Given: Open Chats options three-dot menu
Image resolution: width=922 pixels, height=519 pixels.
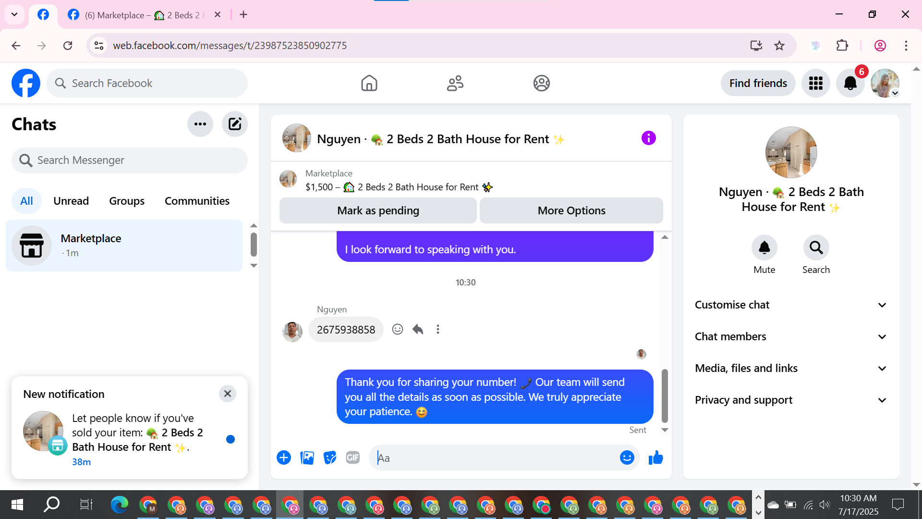Looking at the screenshot, I should tap(200, 124).
